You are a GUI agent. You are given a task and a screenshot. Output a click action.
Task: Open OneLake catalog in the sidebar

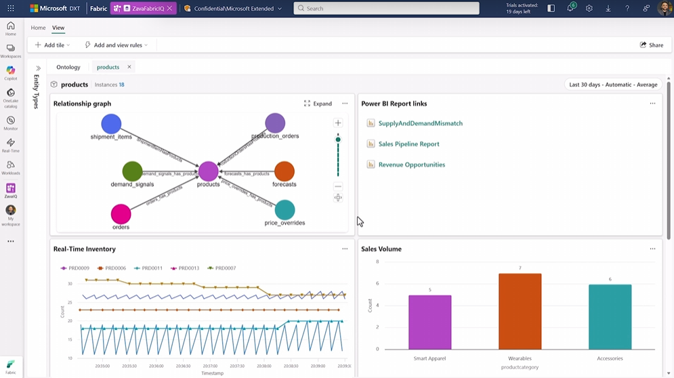click(x=11, y=98)
